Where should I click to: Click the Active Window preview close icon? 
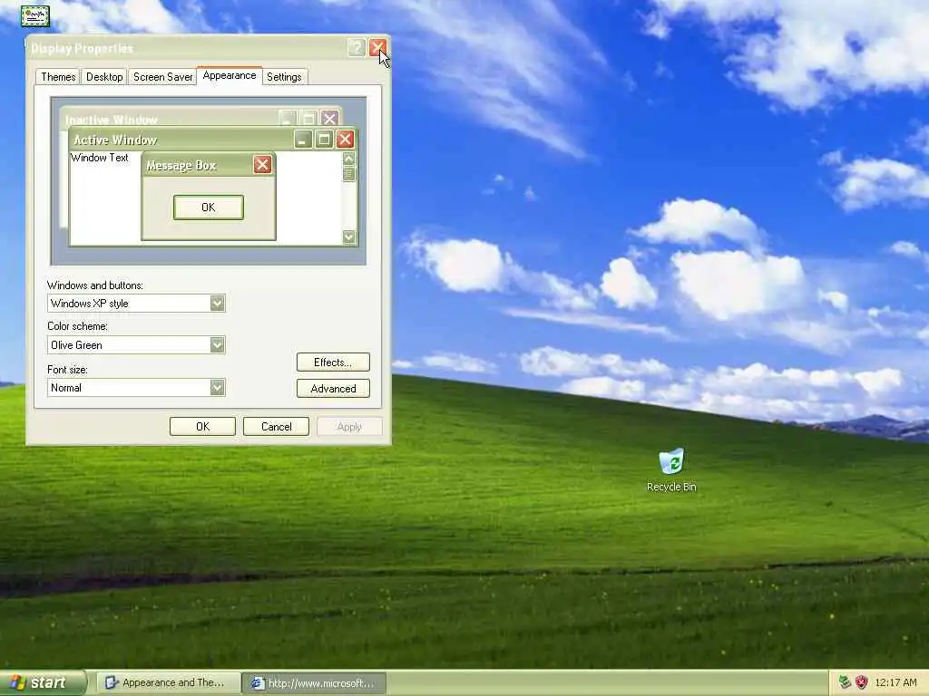click(346, 139)
